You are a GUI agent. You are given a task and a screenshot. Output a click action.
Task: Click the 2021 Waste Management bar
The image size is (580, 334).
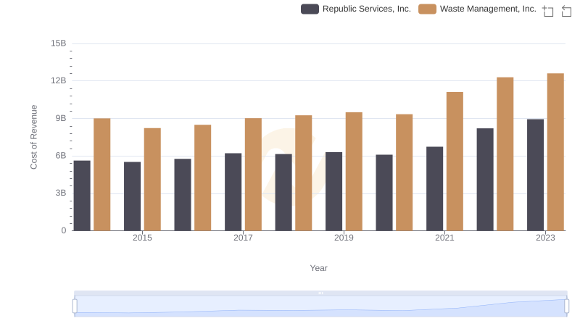(455, 162)
